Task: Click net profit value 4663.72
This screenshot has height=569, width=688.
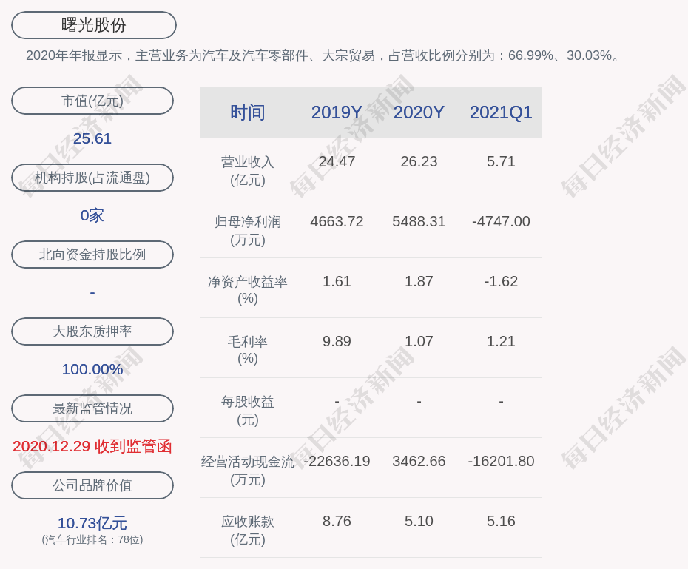Action: [337, 221]
